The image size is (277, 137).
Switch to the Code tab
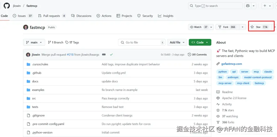pos(4,16)
